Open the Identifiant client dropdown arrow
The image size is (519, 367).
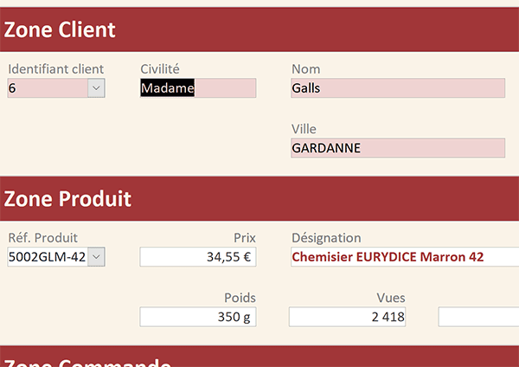click(x=96, y=88)
